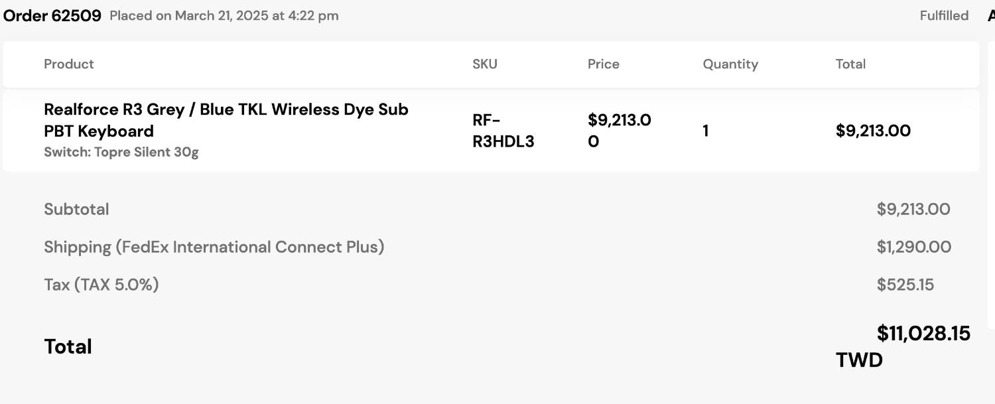This screenshot has width=995, height=404.
Task: Click the quantity value 1
Action: pos(706,131)
